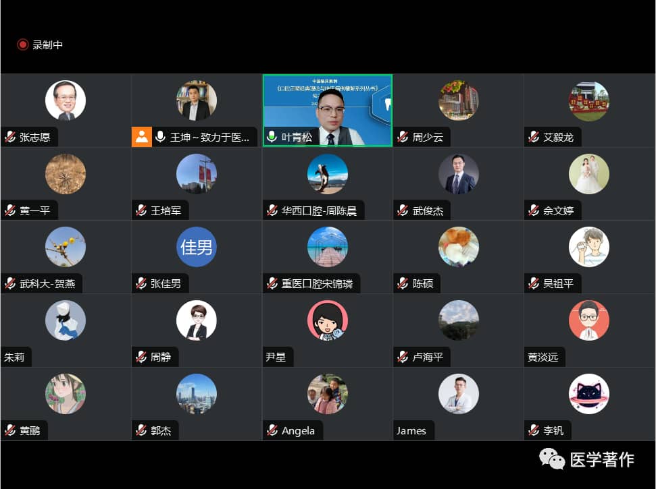The image size is (656, 489).
Task: Click the 佳男 blue initials avatar
Action: coord(196,247)
